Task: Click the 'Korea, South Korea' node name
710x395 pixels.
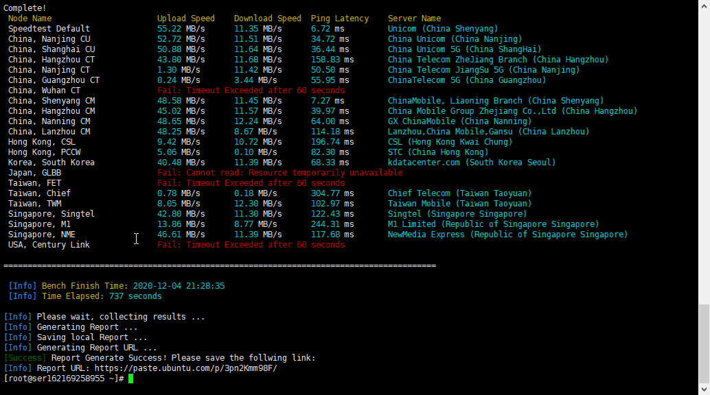Action: click(x=51, y=163)
